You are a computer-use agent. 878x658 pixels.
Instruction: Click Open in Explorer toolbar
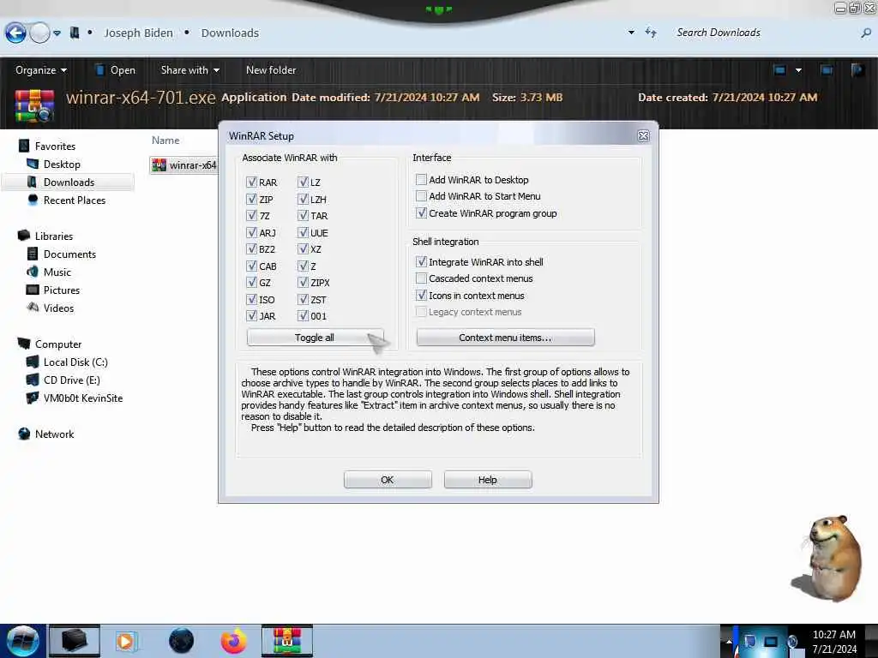[116, 70]
